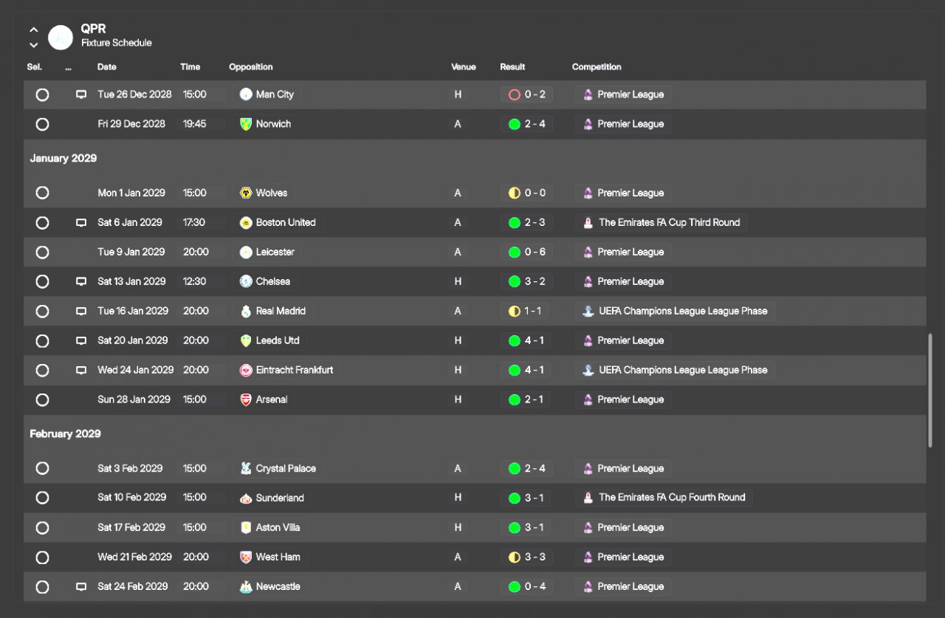945x618 pixels.
Task: Select the radio button for Wolves fixture
Action: coord(42,193)
